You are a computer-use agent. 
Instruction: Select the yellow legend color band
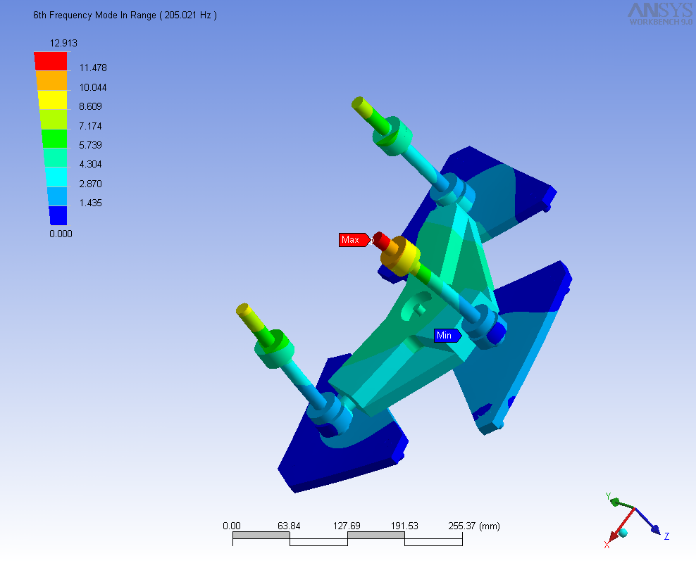(52, 100)
